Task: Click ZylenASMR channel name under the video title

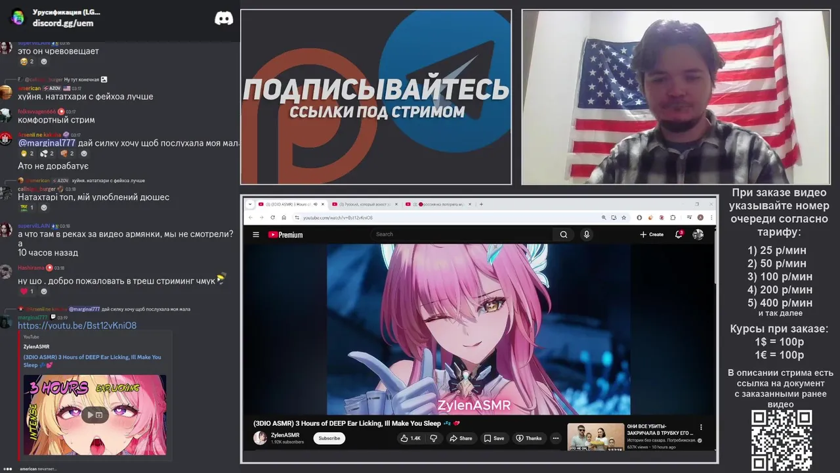Action: click(285, 435)
